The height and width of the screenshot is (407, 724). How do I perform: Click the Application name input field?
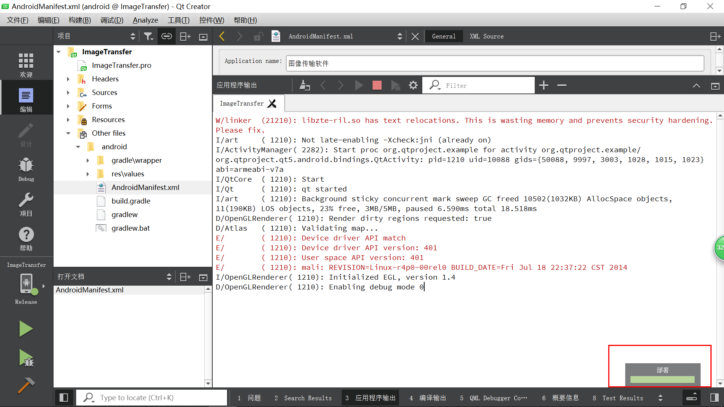pos(494,63)
